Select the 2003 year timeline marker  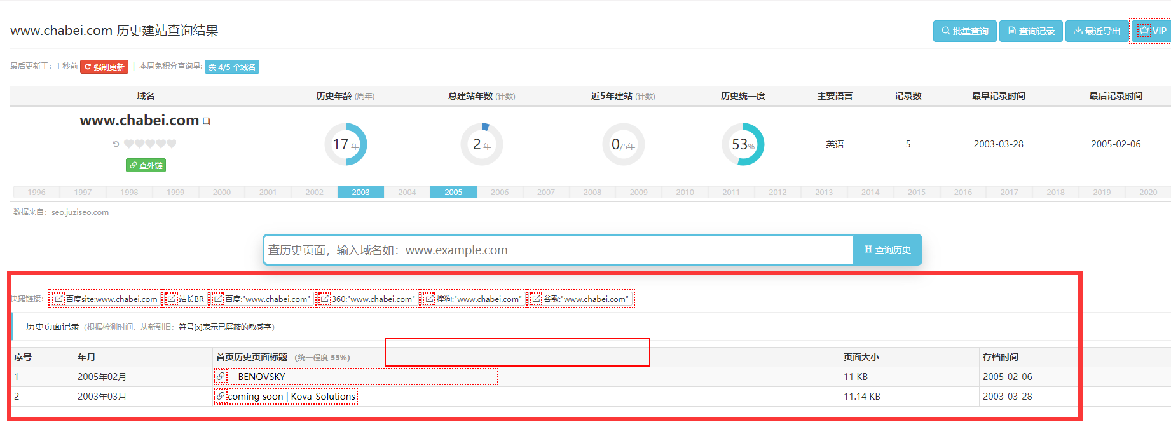pyautogui.click(x=360, y=192)
